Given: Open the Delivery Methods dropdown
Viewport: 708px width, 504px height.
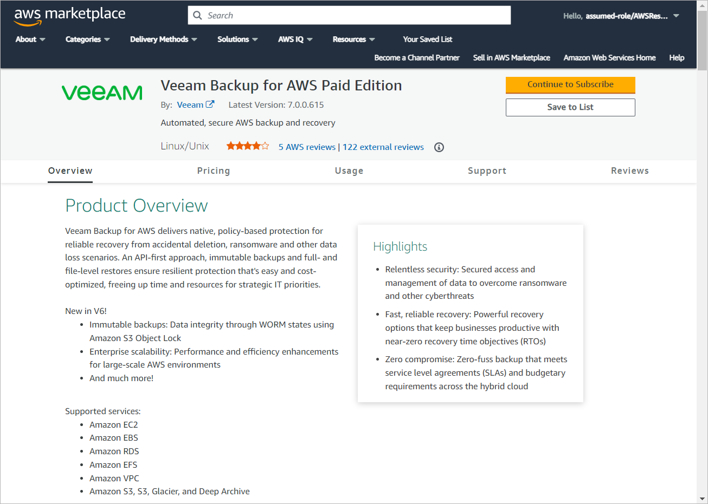Looking at the screenshot, I should 164,39.
